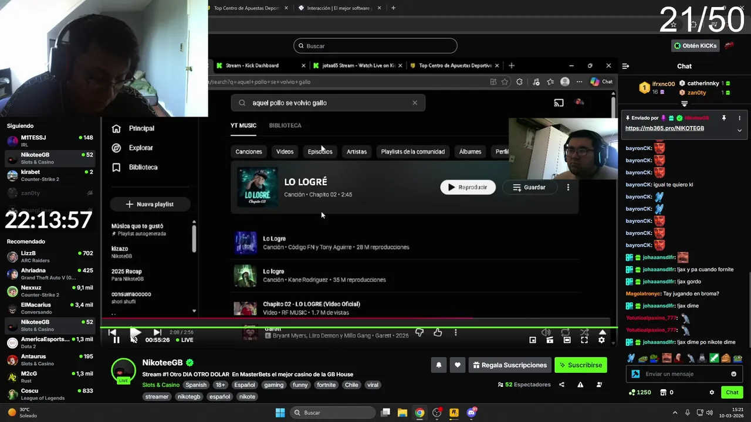Screen dimensions: 751x422
Task: Click Reproducir on LO LOGRÉ
Action: coord(468,187)
